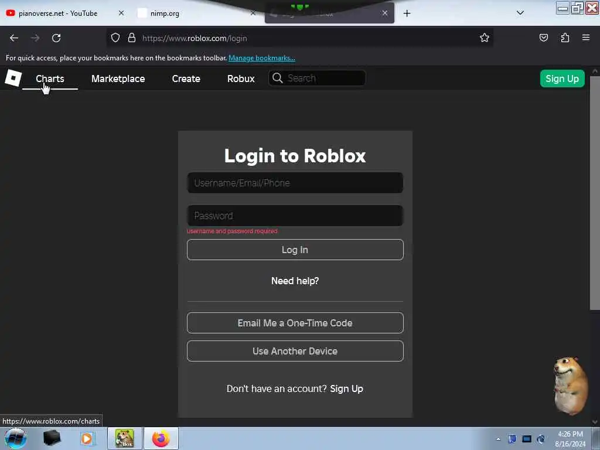This screenshot has height=450, width=600.
Task: Open the Pocket save icon
Action: (x=543, y=37)
